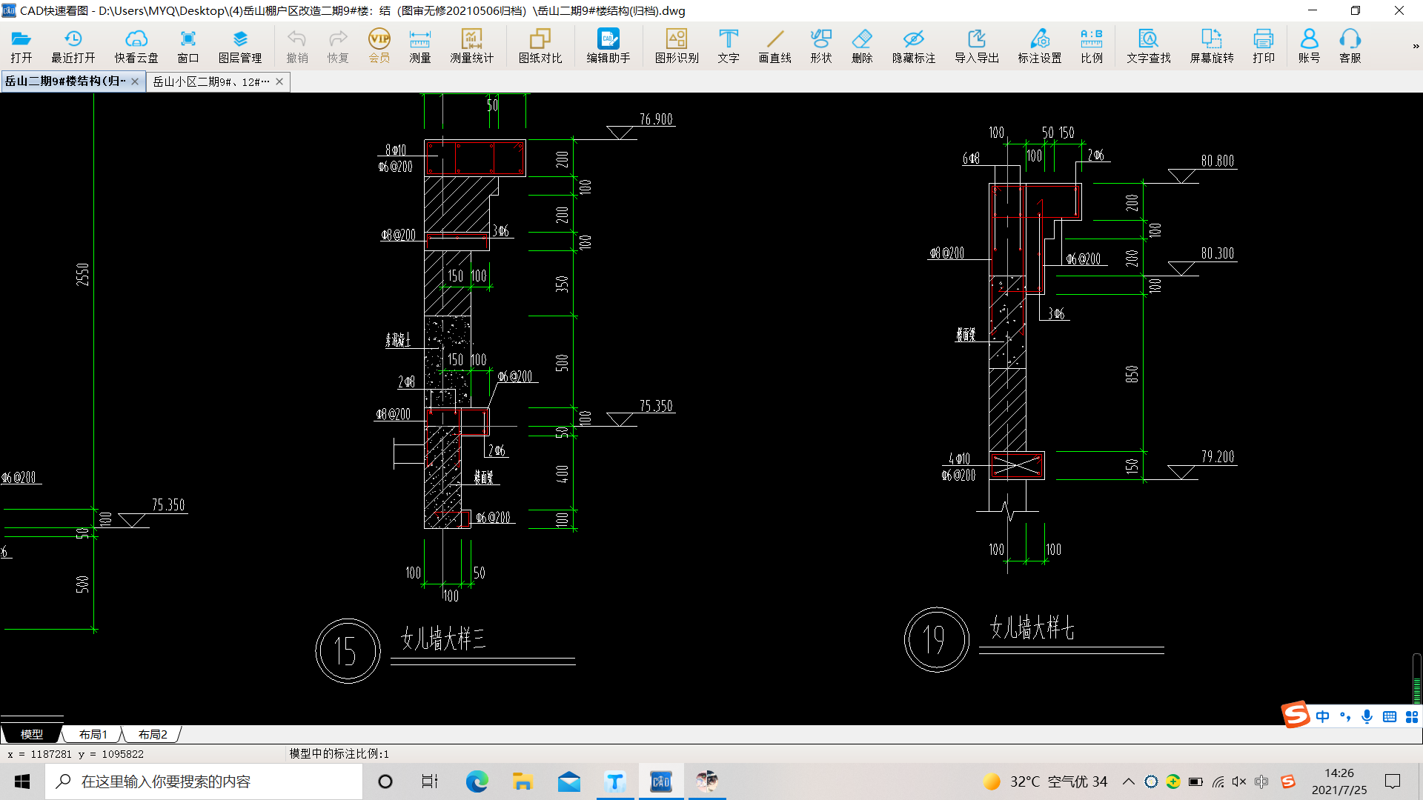Open Cortana circle in taskbar
The height and width of the screenshot is (800, 1423).
385,781
